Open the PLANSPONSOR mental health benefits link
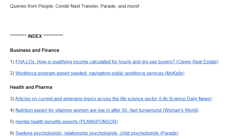 tap(67, 122)
